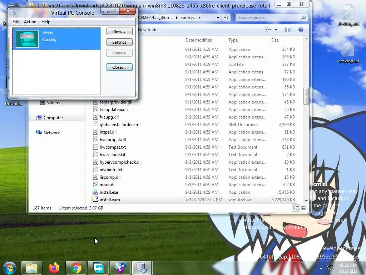The image size is (366, 275).
Task: Click the Close... button in Virtual PC Console
Action: [119, 67]
